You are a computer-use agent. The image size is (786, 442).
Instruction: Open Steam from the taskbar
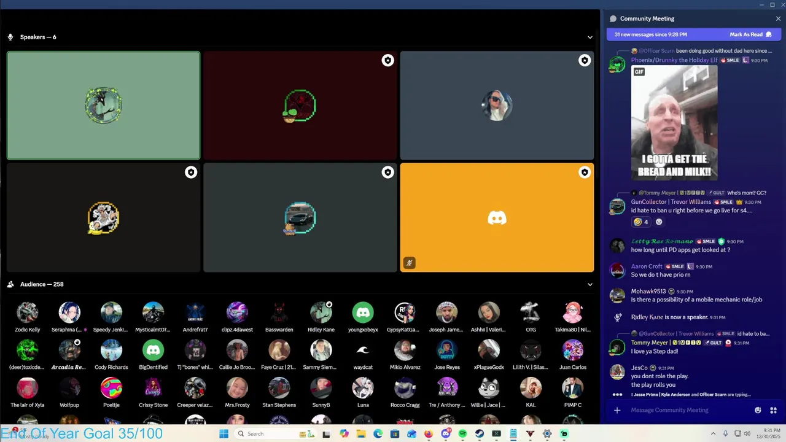[480, 433]
